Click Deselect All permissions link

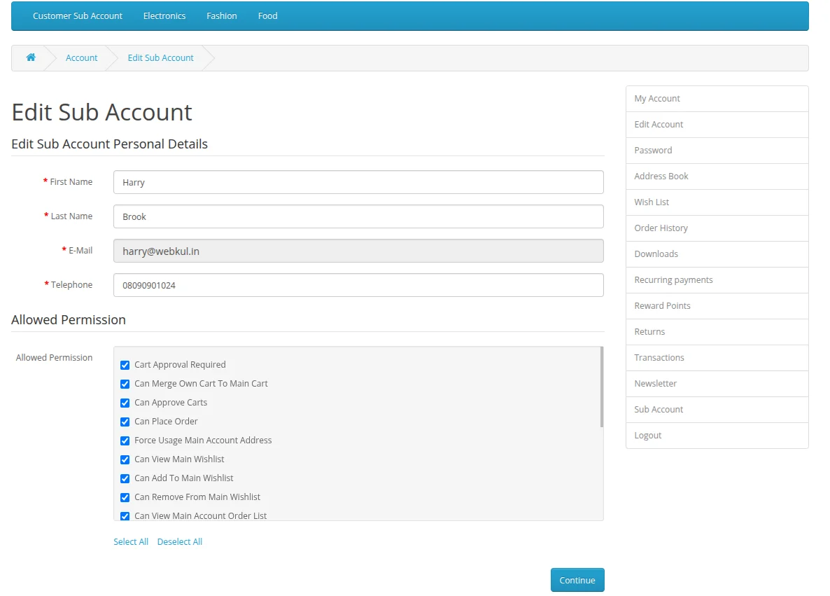coord(179,541)
